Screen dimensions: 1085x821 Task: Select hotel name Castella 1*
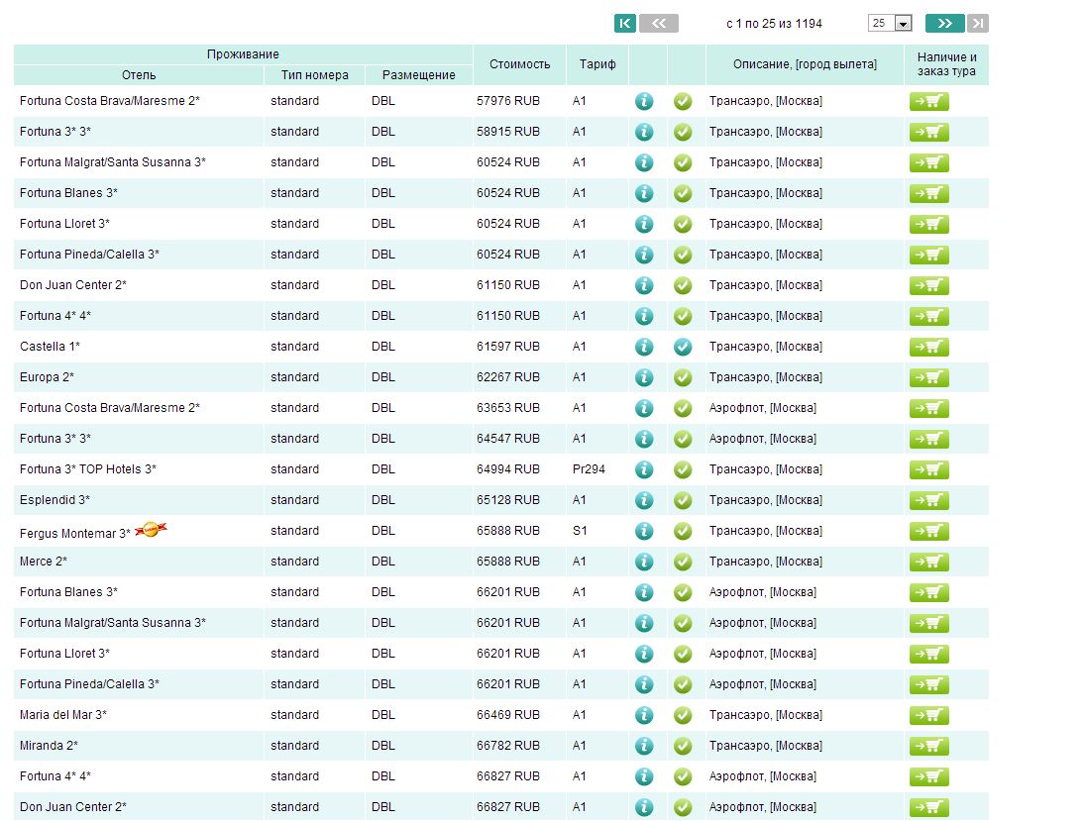[x=50, y=347]
